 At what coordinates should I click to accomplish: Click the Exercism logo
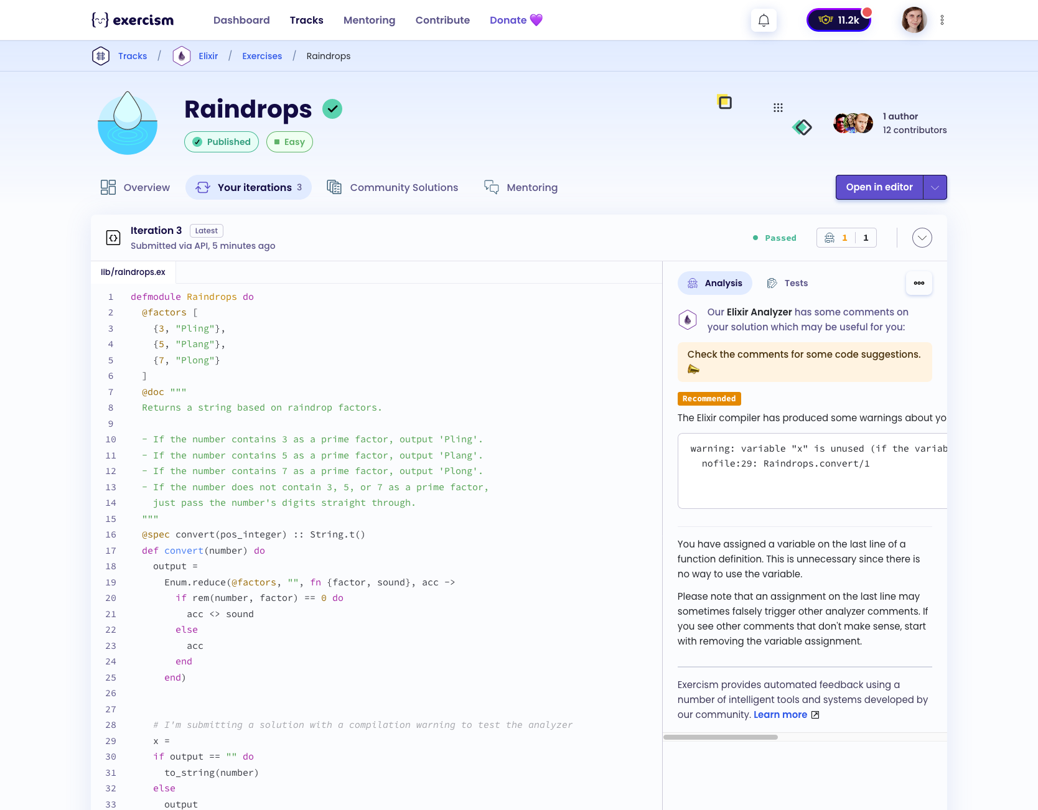[133, 20]
